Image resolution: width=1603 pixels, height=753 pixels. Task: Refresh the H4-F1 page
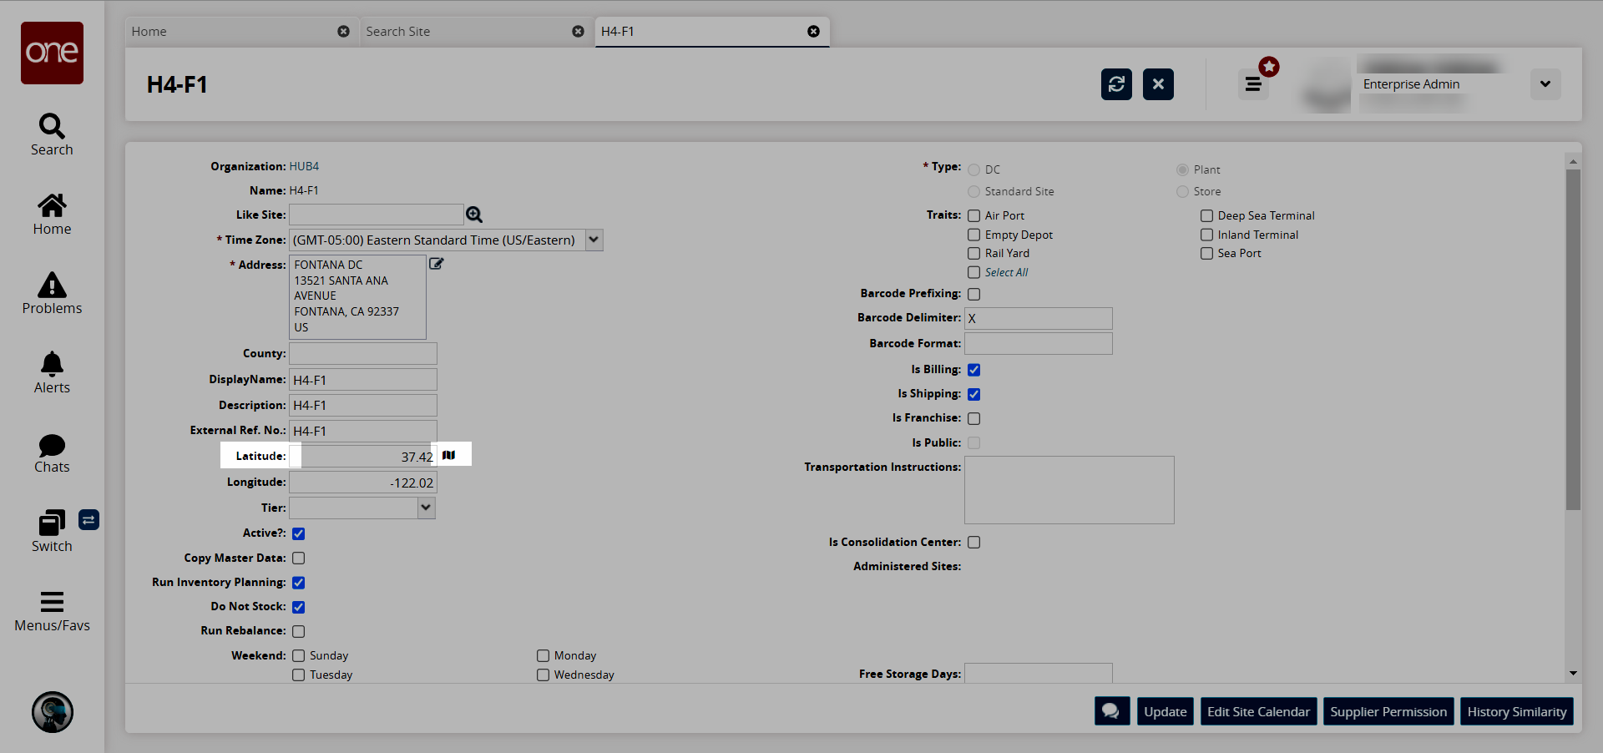coord(1116,84)
